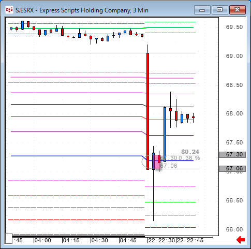The height and width of the screenshot is (249, 251).
Task: Minimize the S.ESRX chart window
Action: click(x=202, y=10)
